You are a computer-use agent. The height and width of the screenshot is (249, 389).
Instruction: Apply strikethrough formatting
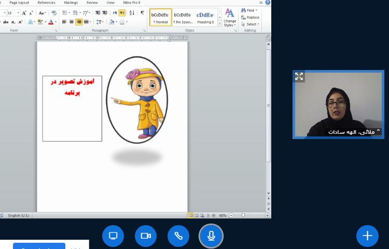click(6, 22)
